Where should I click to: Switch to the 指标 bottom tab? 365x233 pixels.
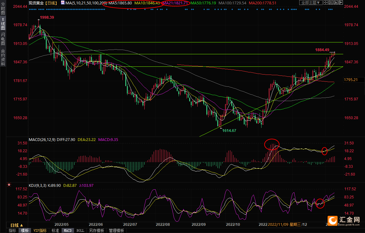[x=12, y=231]
